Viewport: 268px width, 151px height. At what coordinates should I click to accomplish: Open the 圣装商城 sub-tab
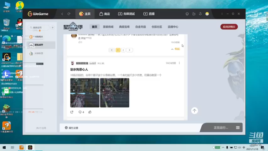[108, 27]
